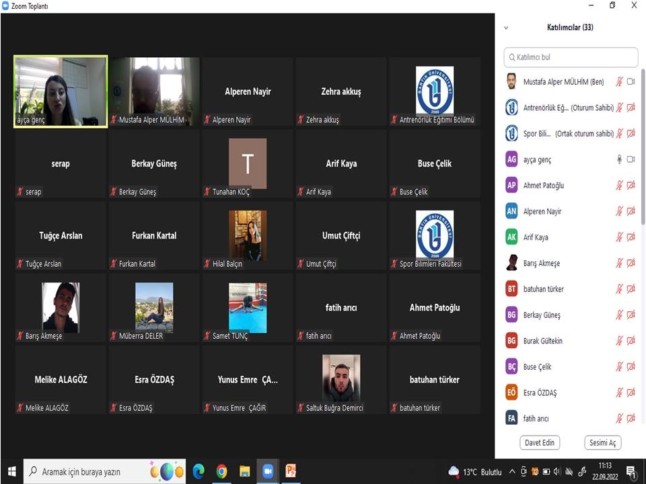The height and width of the screenshot is (484, 646).
Task: Launch Google Chrome from the taskbar
Action: tap(221, 471)
